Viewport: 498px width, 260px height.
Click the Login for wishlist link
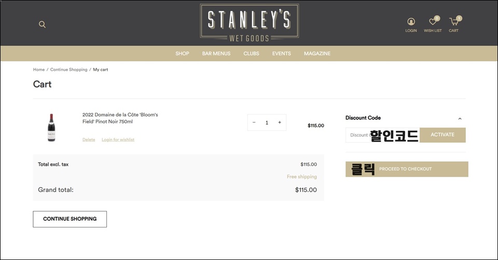[x=118, y=140]
